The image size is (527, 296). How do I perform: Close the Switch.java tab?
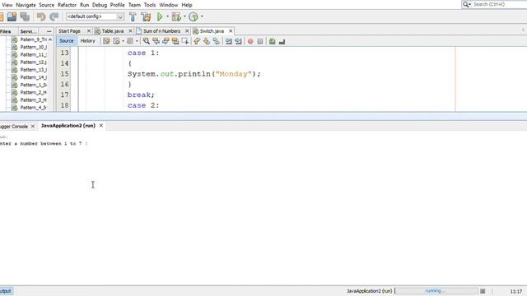[x=231, y=31]
